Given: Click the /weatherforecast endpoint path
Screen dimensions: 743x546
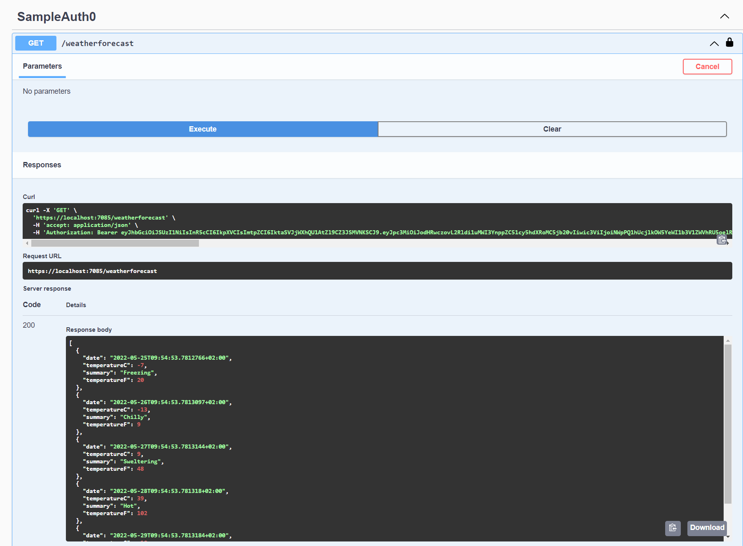Looking at the screenshot, I should coord(98,44).
